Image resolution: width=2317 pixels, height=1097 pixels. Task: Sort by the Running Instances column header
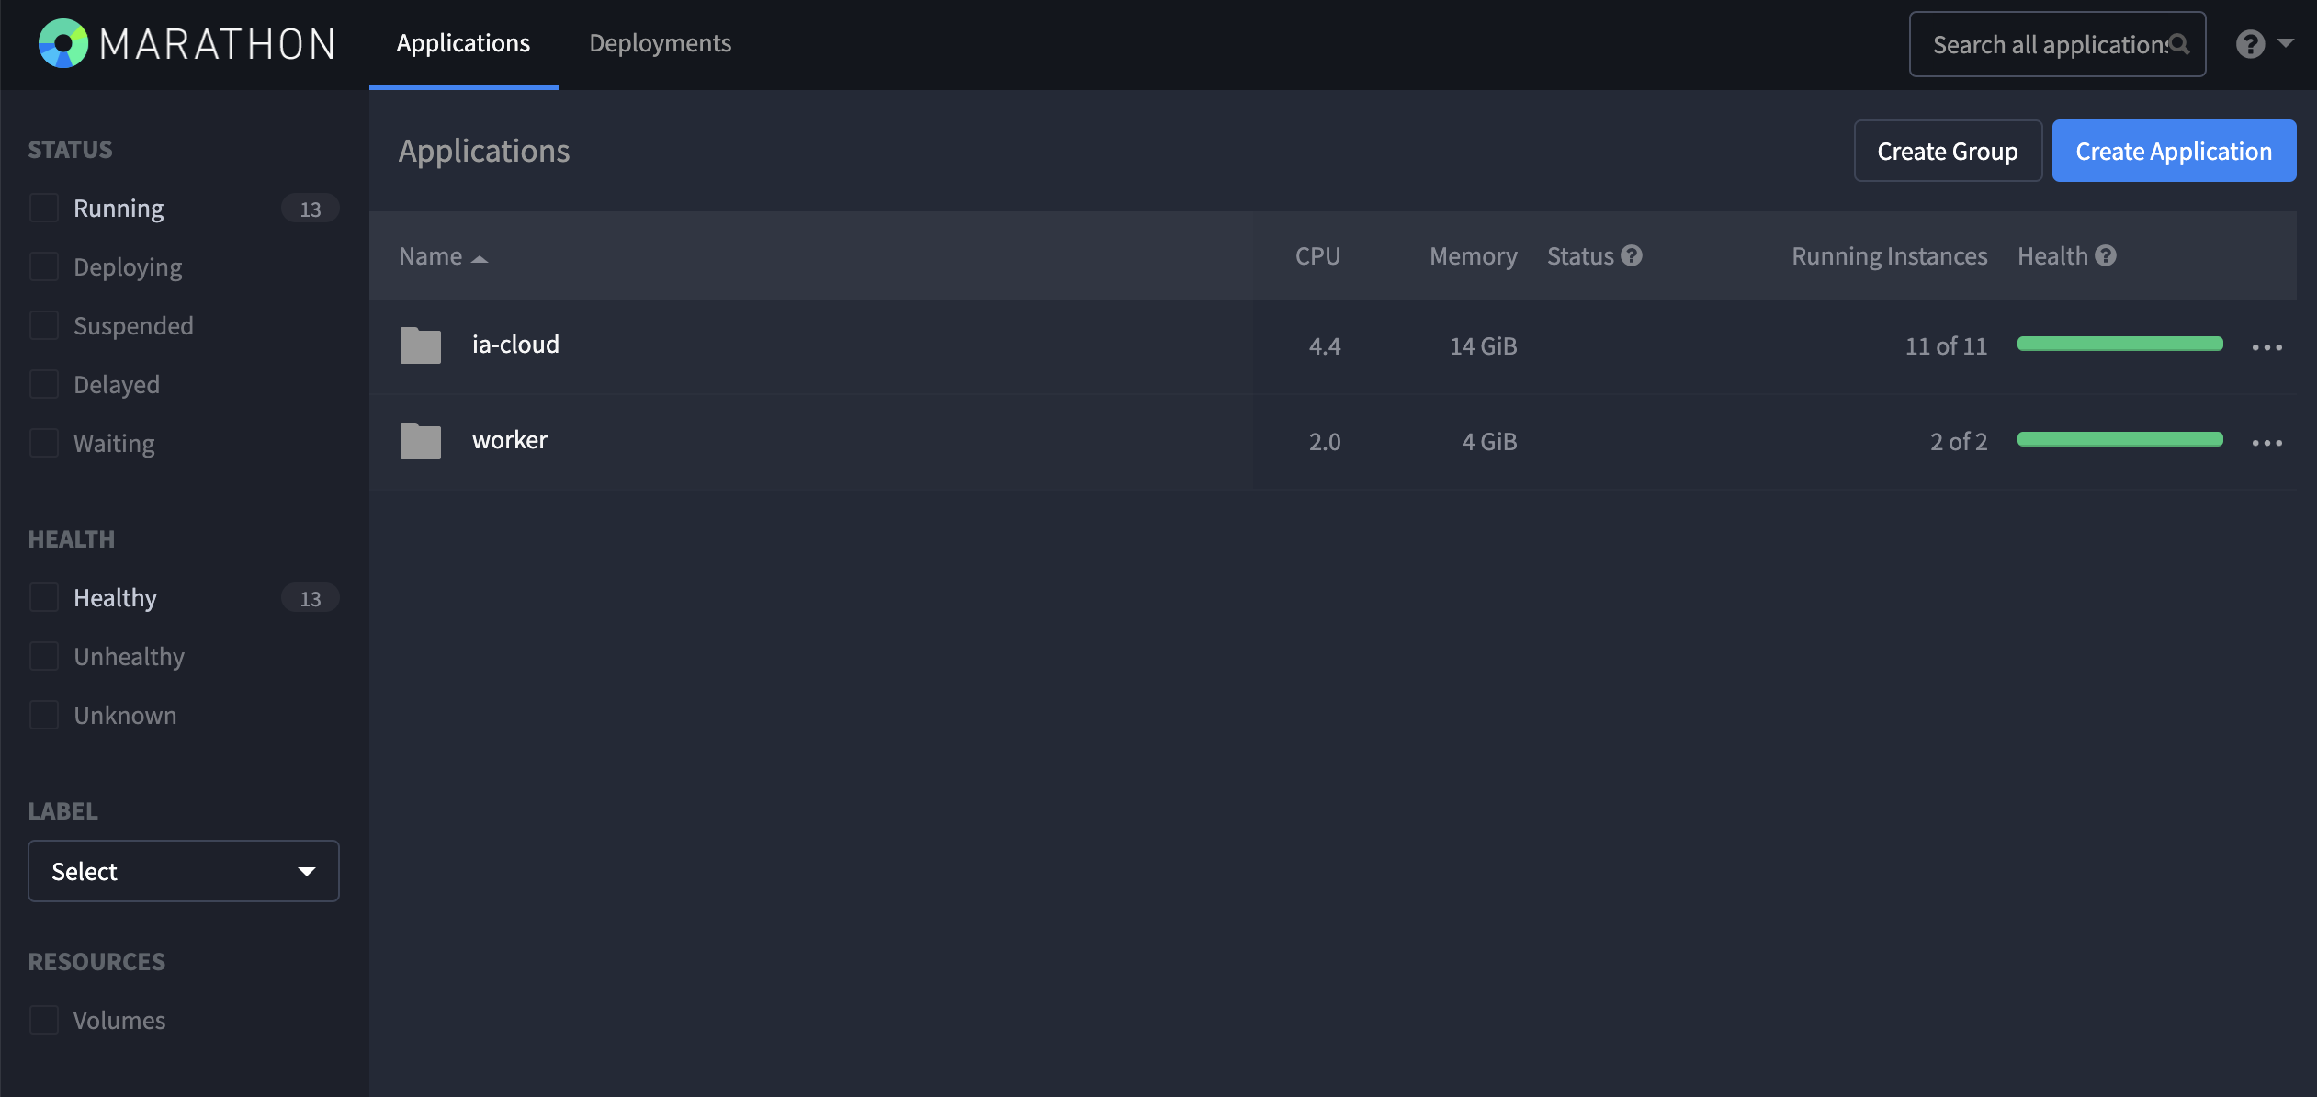pyautogui.click(x=1889, y=256)
